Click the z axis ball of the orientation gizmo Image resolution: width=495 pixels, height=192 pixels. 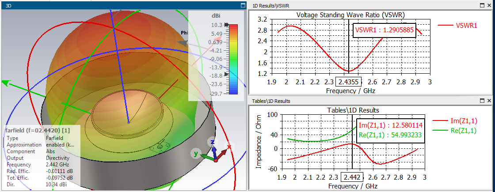tap(213, 142)
